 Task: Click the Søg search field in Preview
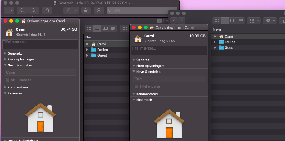click(x=142, y=10)
